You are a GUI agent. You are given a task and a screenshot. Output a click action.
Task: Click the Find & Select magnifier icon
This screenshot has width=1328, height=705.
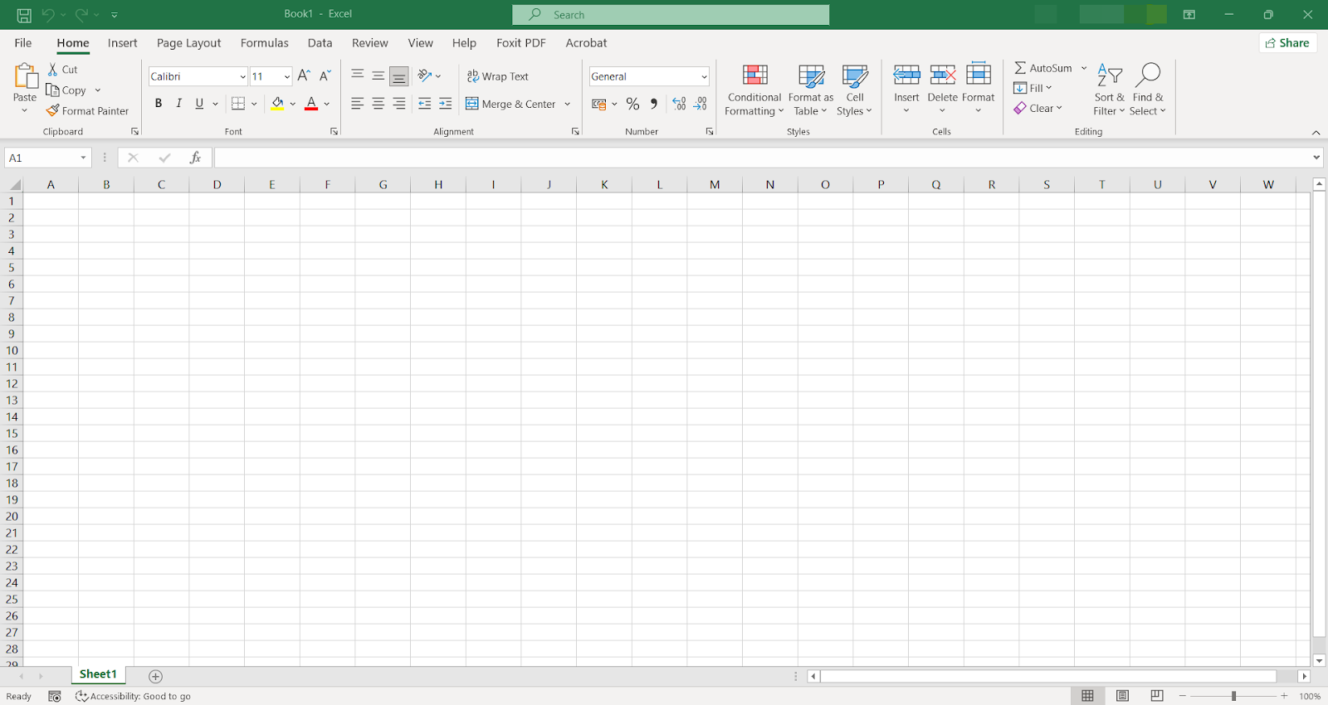(x=1148, y=75)
